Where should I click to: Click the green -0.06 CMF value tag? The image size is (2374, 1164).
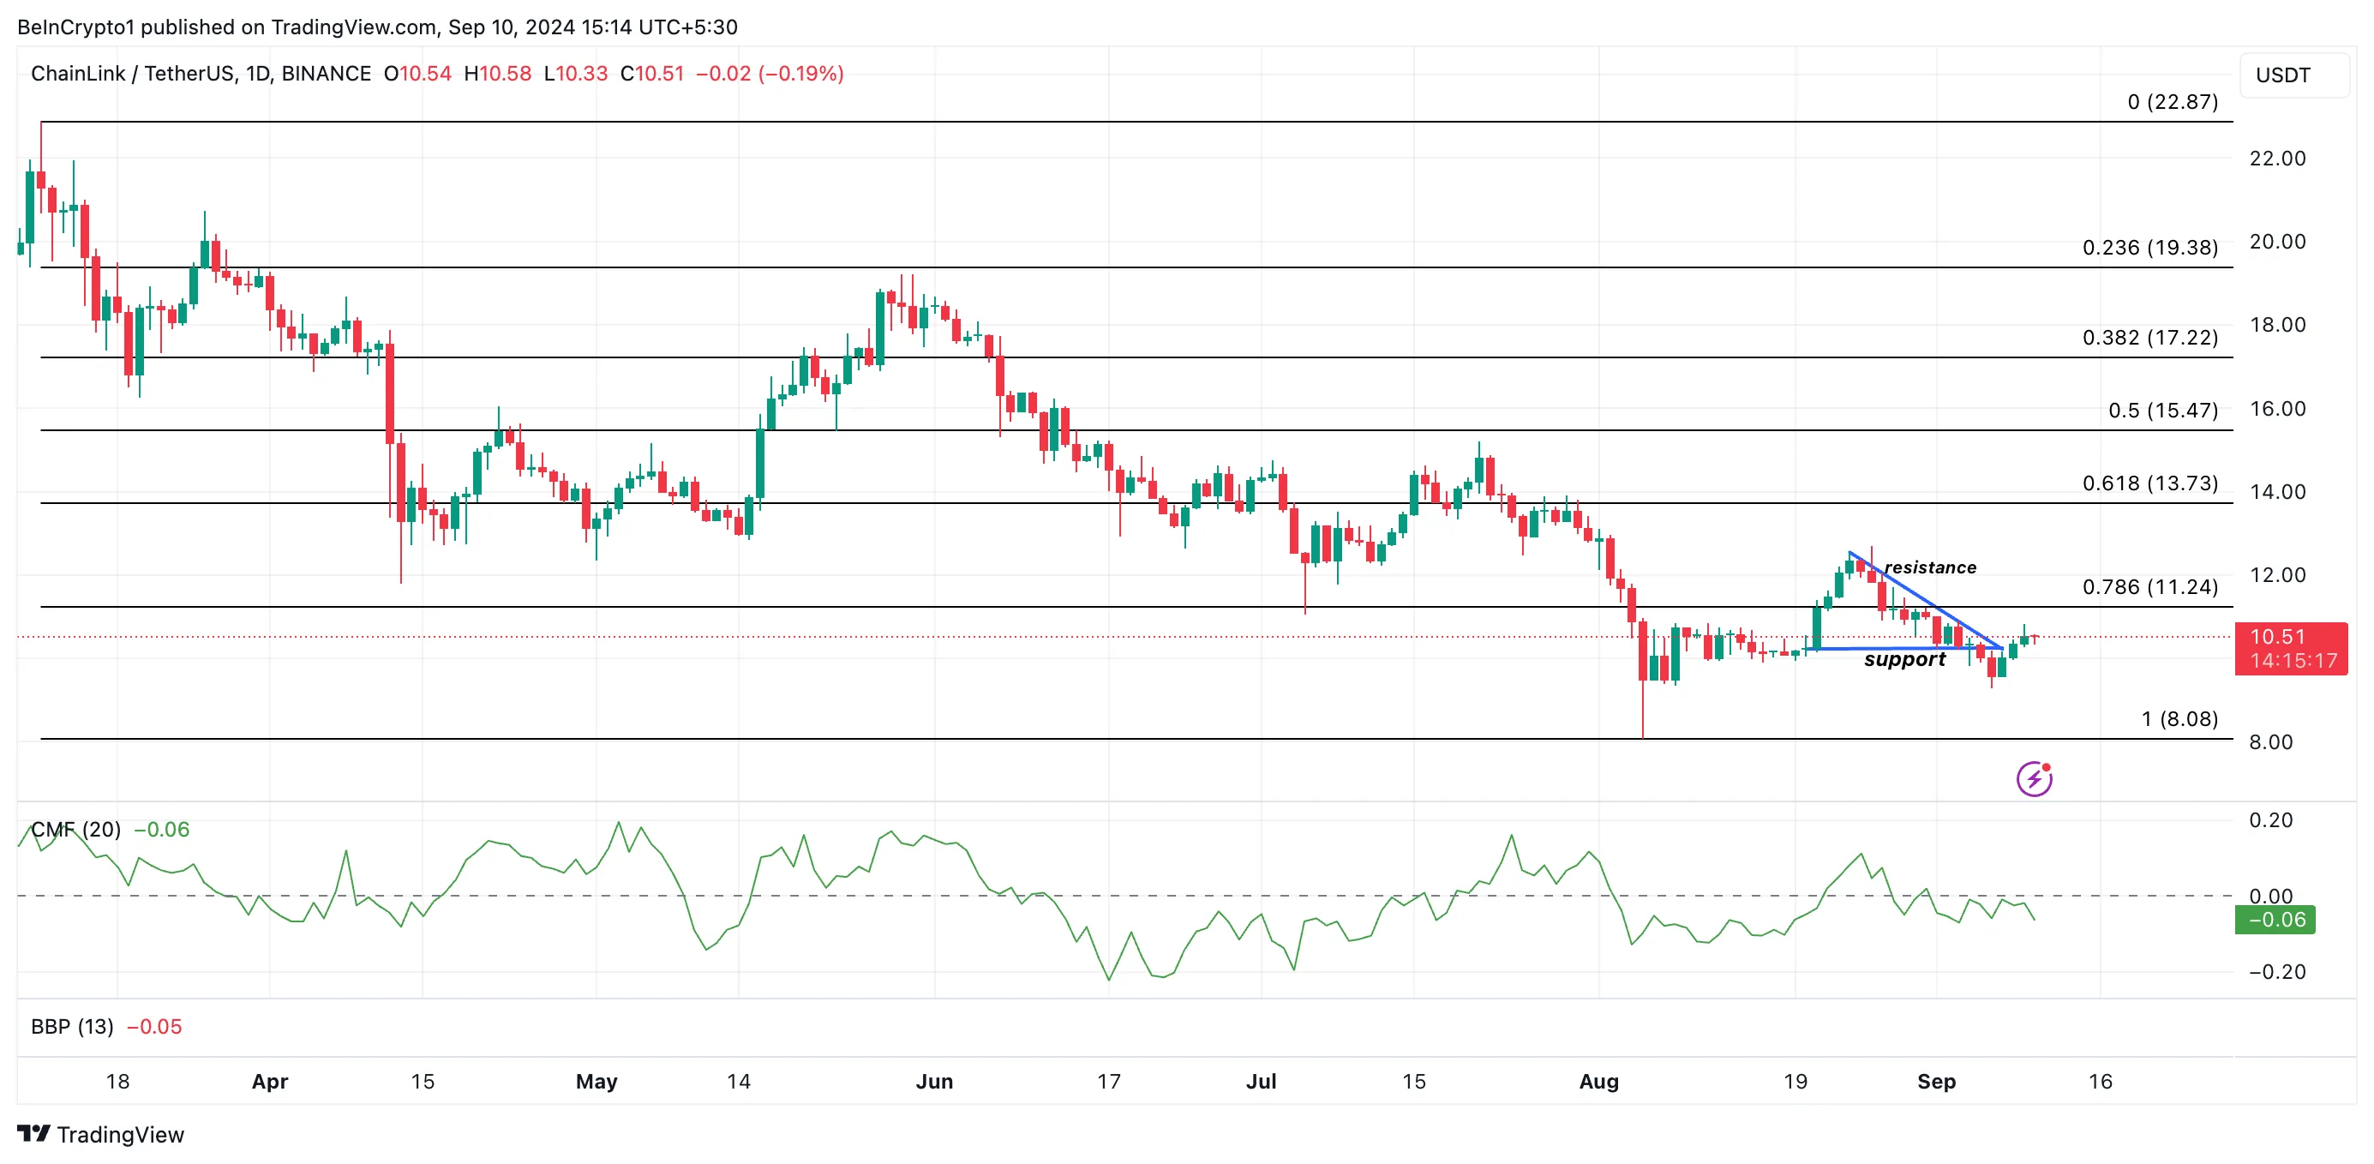pyautogui.click(x=2275, y=920)
